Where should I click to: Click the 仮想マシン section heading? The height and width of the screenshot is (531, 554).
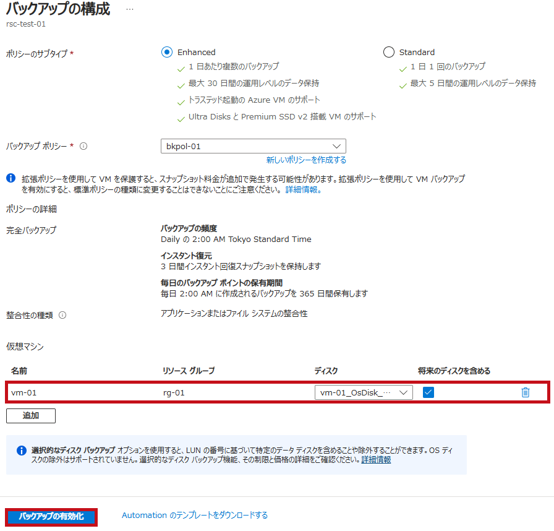25,347
